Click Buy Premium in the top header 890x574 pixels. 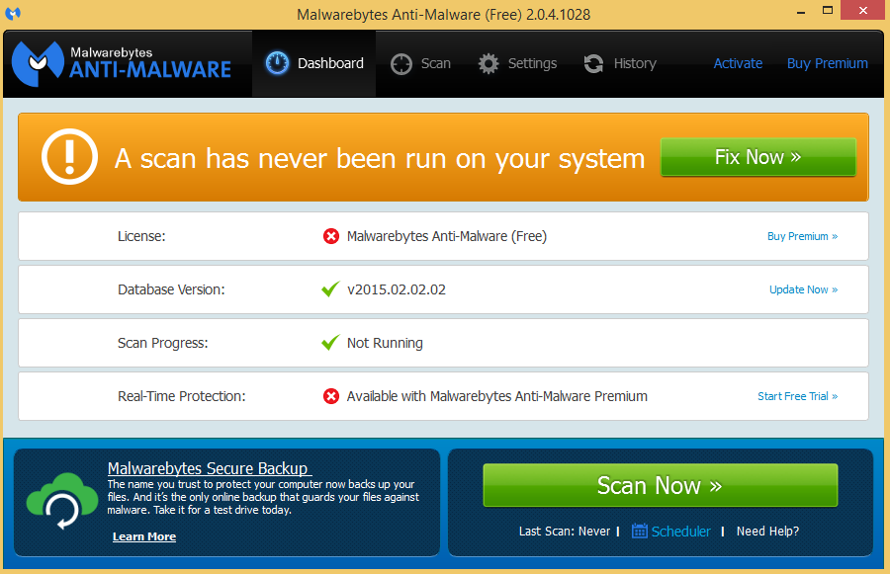coord(827,63)
